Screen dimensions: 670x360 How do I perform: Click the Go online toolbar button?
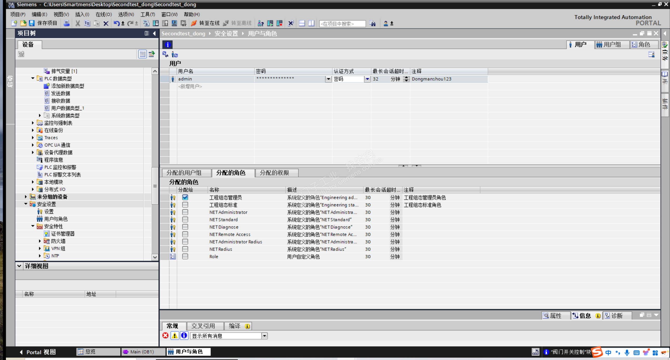point(205,23)
